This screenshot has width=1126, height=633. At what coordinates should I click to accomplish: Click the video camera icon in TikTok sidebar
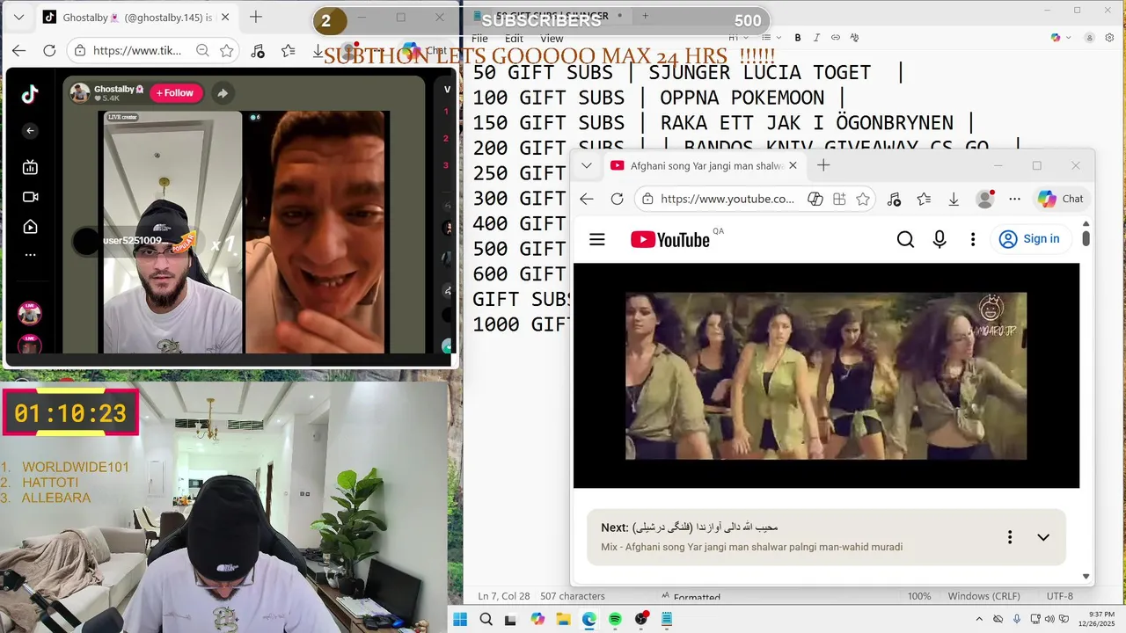[30, 197]
